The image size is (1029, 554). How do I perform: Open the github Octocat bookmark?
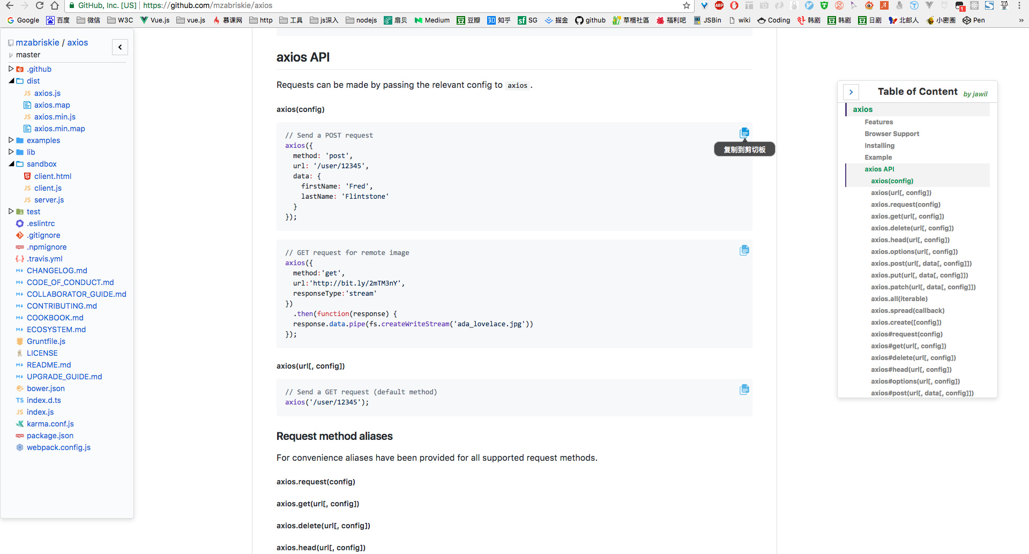[x=590, y=20]
